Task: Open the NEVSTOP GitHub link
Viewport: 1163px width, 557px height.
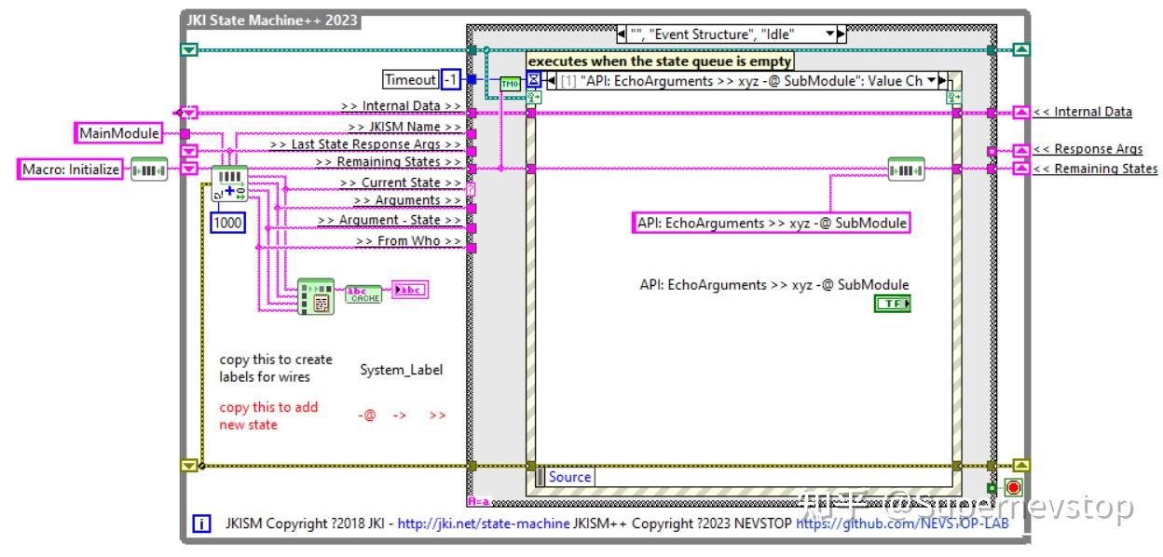Action: 902,524
